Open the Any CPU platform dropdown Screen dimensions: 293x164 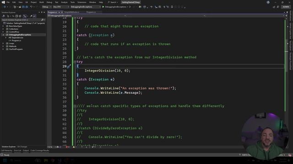[61, 7]
